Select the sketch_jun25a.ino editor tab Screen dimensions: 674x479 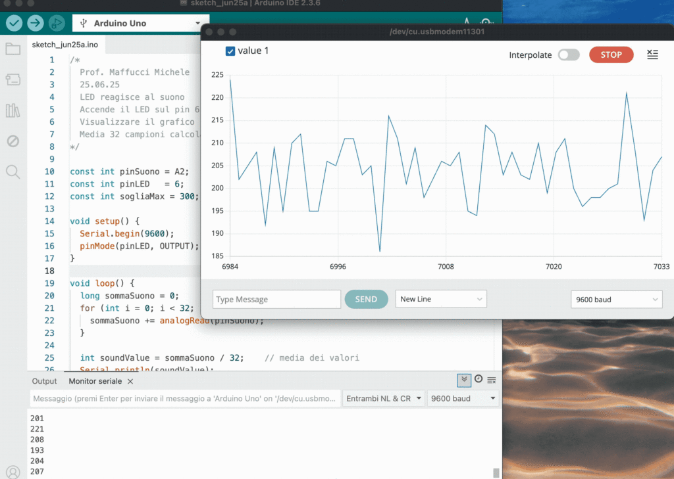(x=65, y=45)
